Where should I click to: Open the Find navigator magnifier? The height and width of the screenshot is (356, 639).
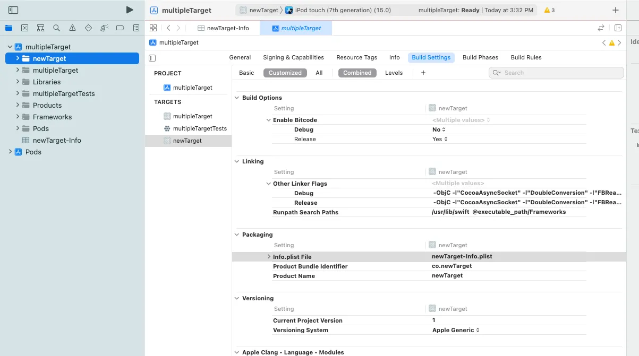[56, 28]
